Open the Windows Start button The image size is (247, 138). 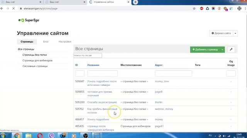click(3, 135)
